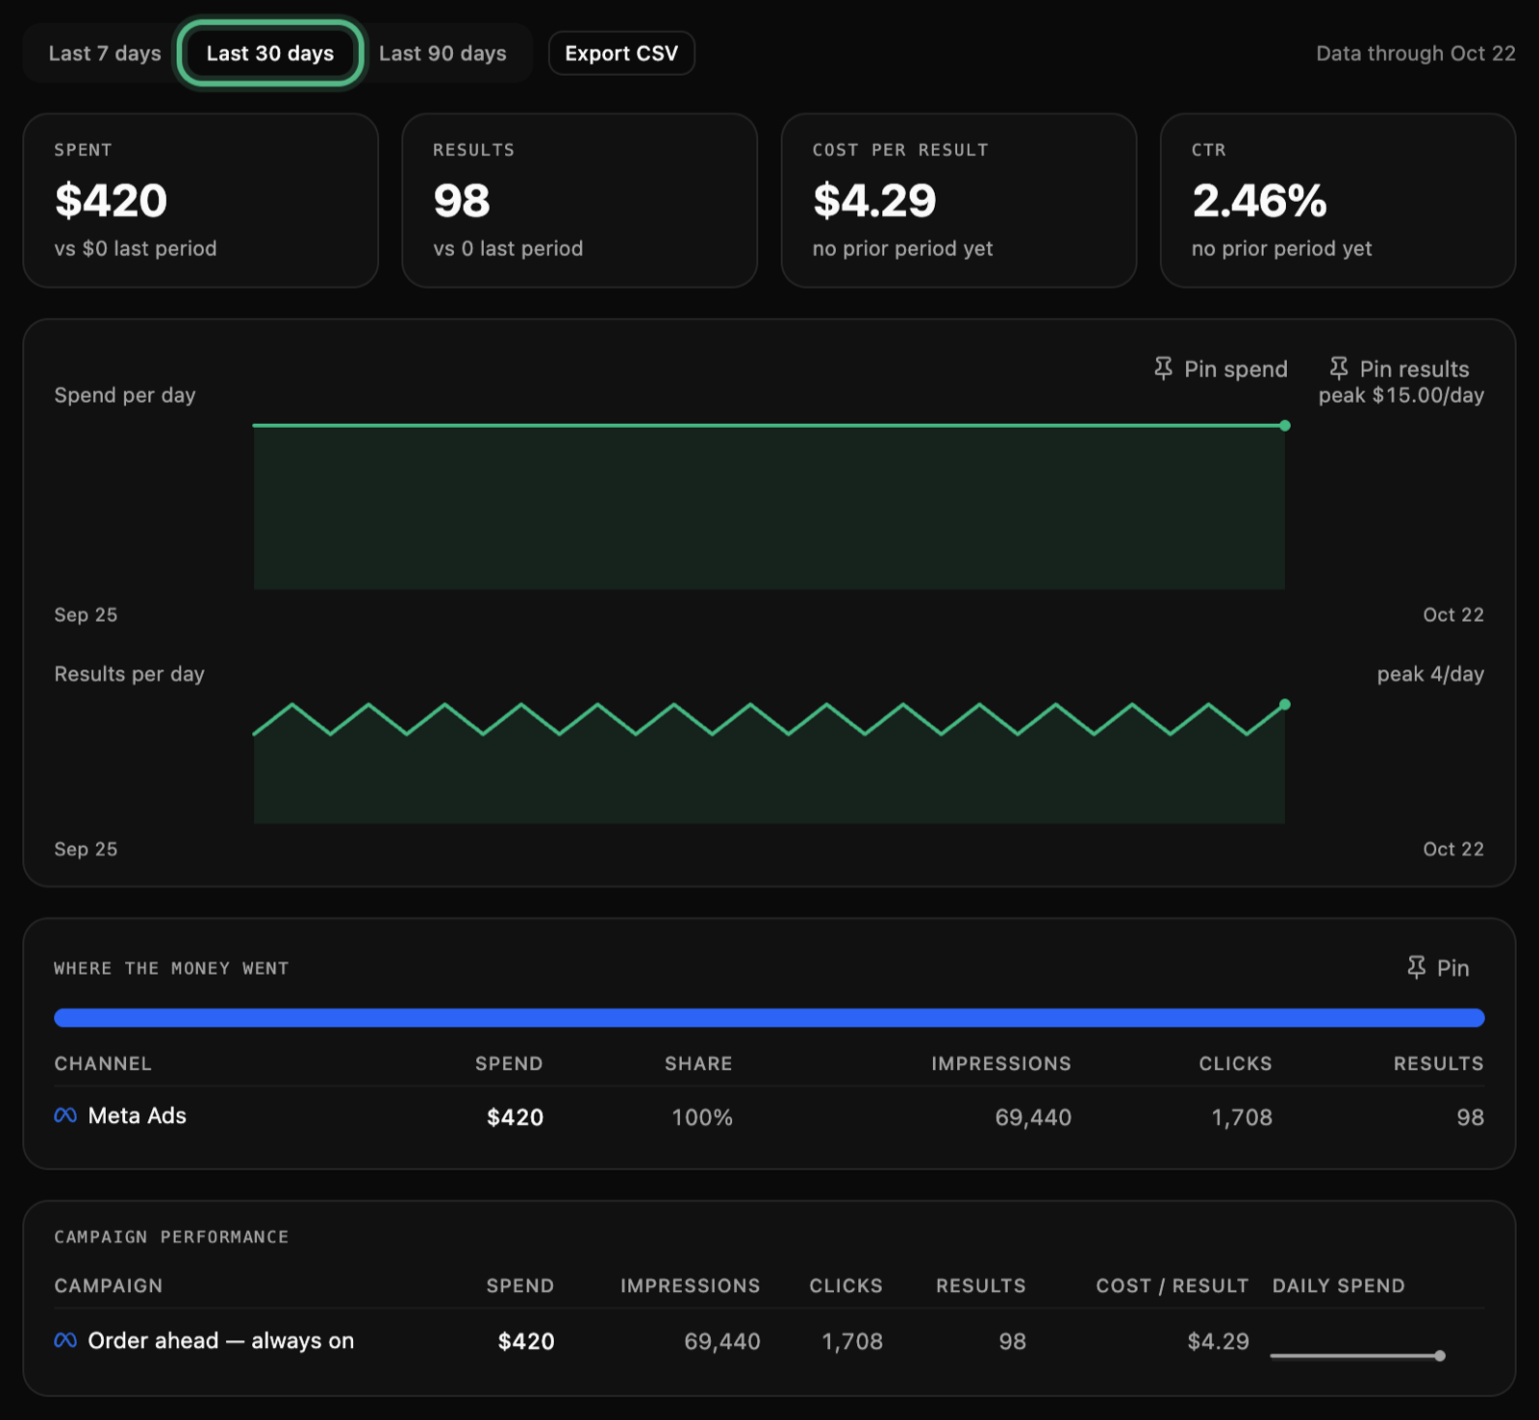Image resolution: width=1539 pixels, height=1420 pixels.
Task: Click the pin icon in Where The Money Went
Action: [x=1416, y=968]
